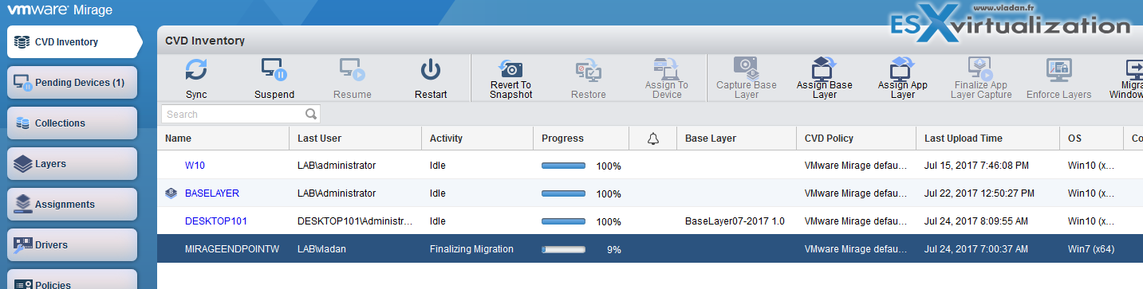Sort by the Name column header
Screen dimensions: 1143x289
point(223,139)
